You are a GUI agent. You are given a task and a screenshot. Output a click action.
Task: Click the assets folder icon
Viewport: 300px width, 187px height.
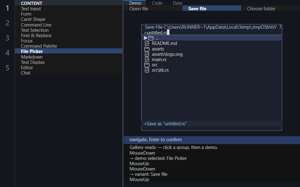click(x=147, y=49)
